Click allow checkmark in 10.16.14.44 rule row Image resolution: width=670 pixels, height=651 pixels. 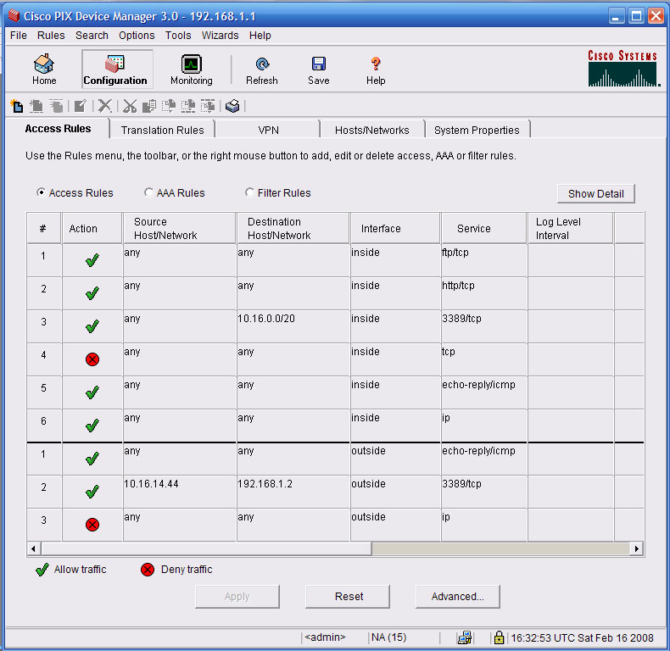pos(92,492)
